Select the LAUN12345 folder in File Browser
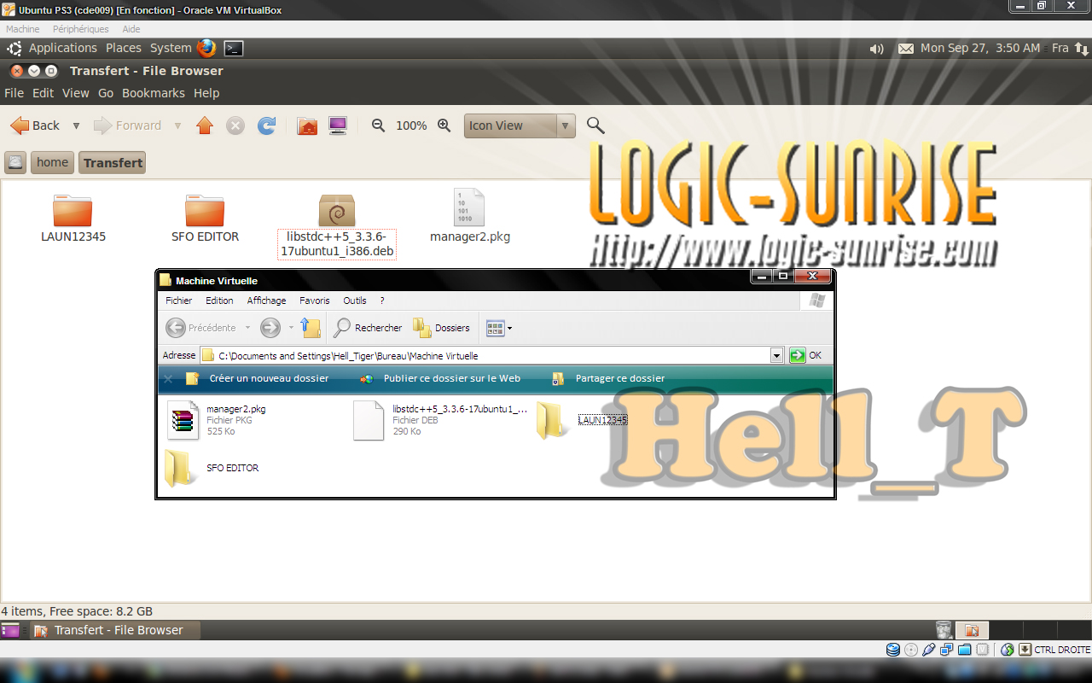Image resolution: width=1092 pixels, height=683 pixels. point(73,210)
